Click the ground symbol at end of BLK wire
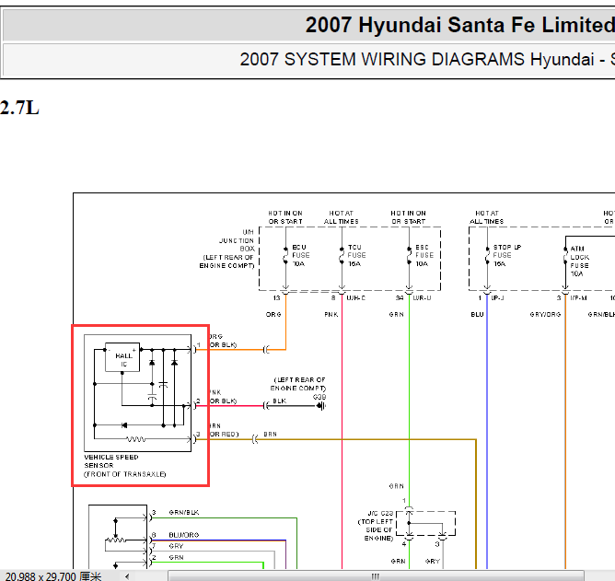This screenshot has height=581, width=615. tap(321, 406)
